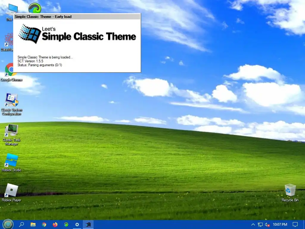The width and height of the screenshot is (305, 229).
Task: Open Roblox Studio desktop shortcut
Action: point(12,163)
